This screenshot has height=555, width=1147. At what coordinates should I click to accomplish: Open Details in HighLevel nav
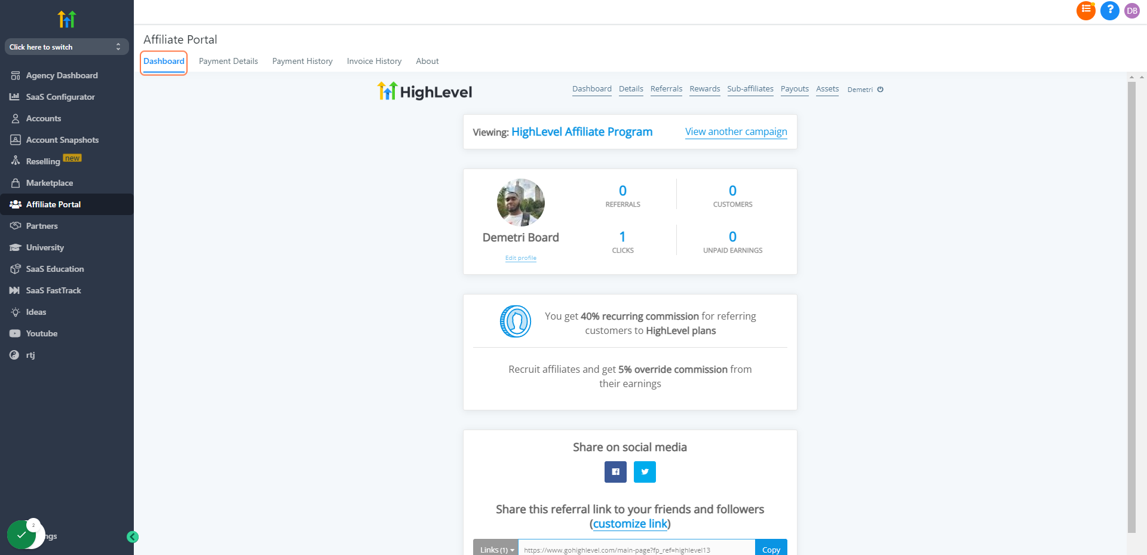(631, 89)
